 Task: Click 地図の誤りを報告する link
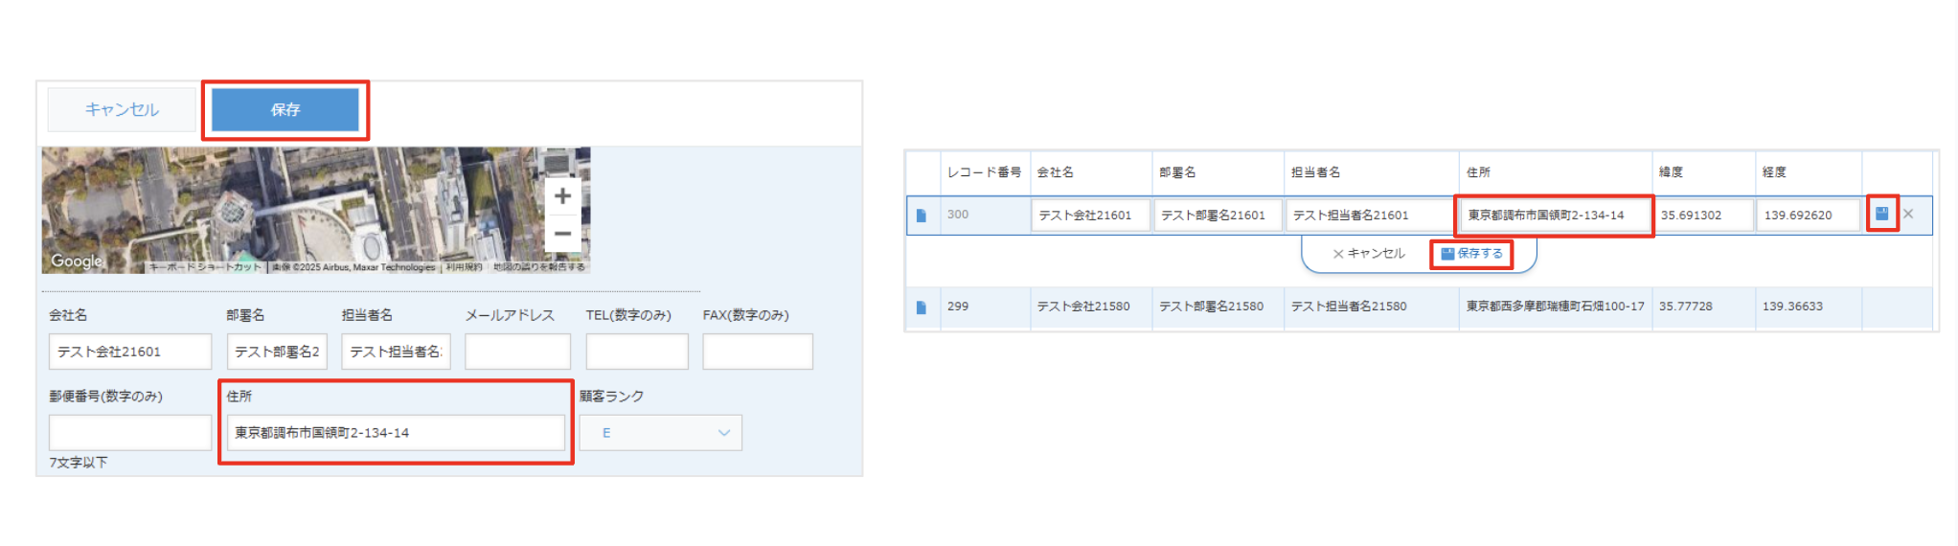(538, 267)
